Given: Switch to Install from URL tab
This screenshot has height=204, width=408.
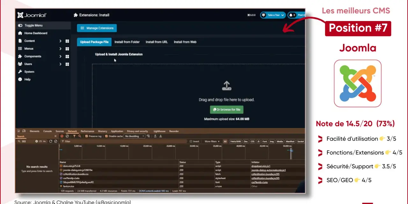Looking at the screenshot, I should pos(157,42).
